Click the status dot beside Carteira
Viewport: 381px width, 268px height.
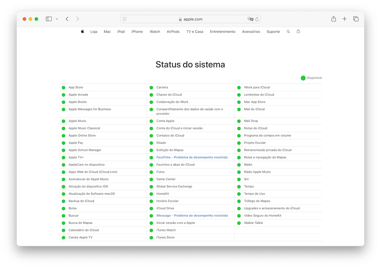coord(151,88)
